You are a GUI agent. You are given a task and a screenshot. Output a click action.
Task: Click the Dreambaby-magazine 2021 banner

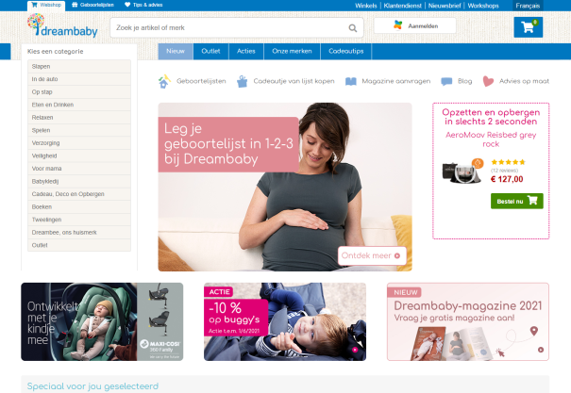[468, 321]
